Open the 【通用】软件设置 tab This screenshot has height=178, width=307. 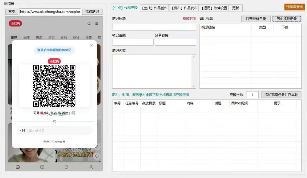(x=214, y=7)
